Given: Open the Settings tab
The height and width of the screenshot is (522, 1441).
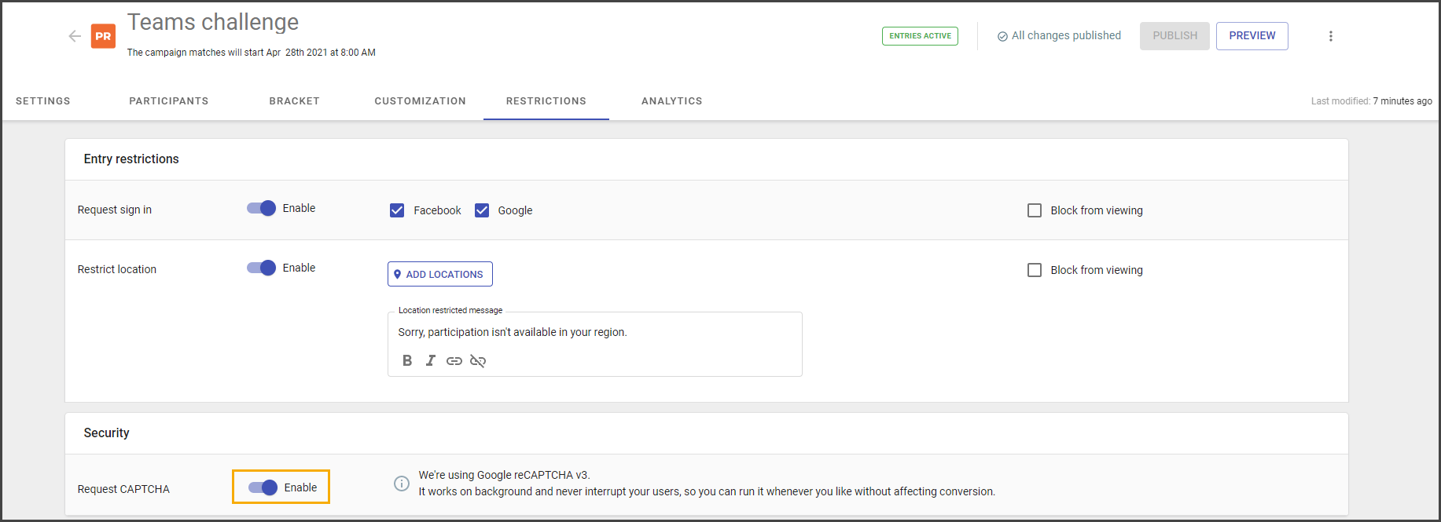Looking at the screenshot, I should 43,101.
